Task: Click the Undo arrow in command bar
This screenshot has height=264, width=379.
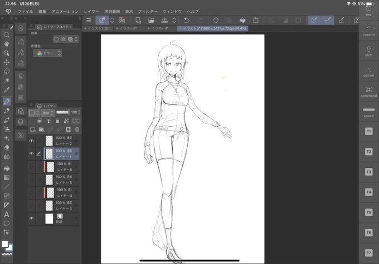Action: pyautogui.click(x=186, y=20)
